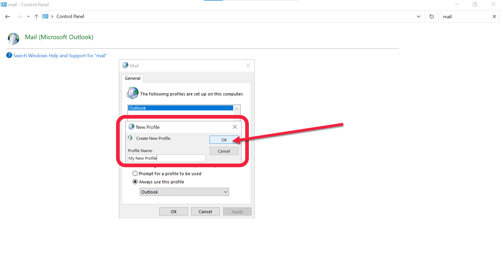Click OK at bottom of Mail dialog
Image resolution: width=503 pixels, height=266 pixels.
click(x=174, y=211)
